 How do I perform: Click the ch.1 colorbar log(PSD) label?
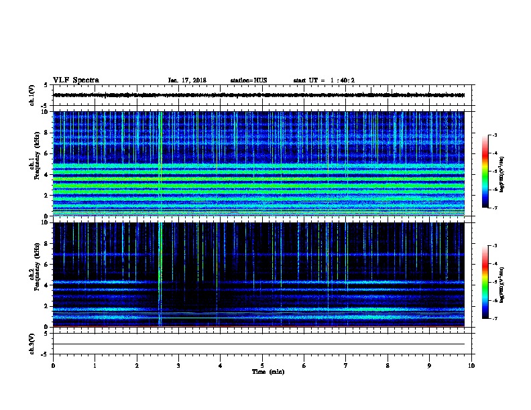point(501,174)
